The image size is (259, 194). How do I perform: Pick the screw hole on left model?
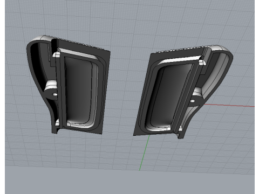tap(54, 94)
